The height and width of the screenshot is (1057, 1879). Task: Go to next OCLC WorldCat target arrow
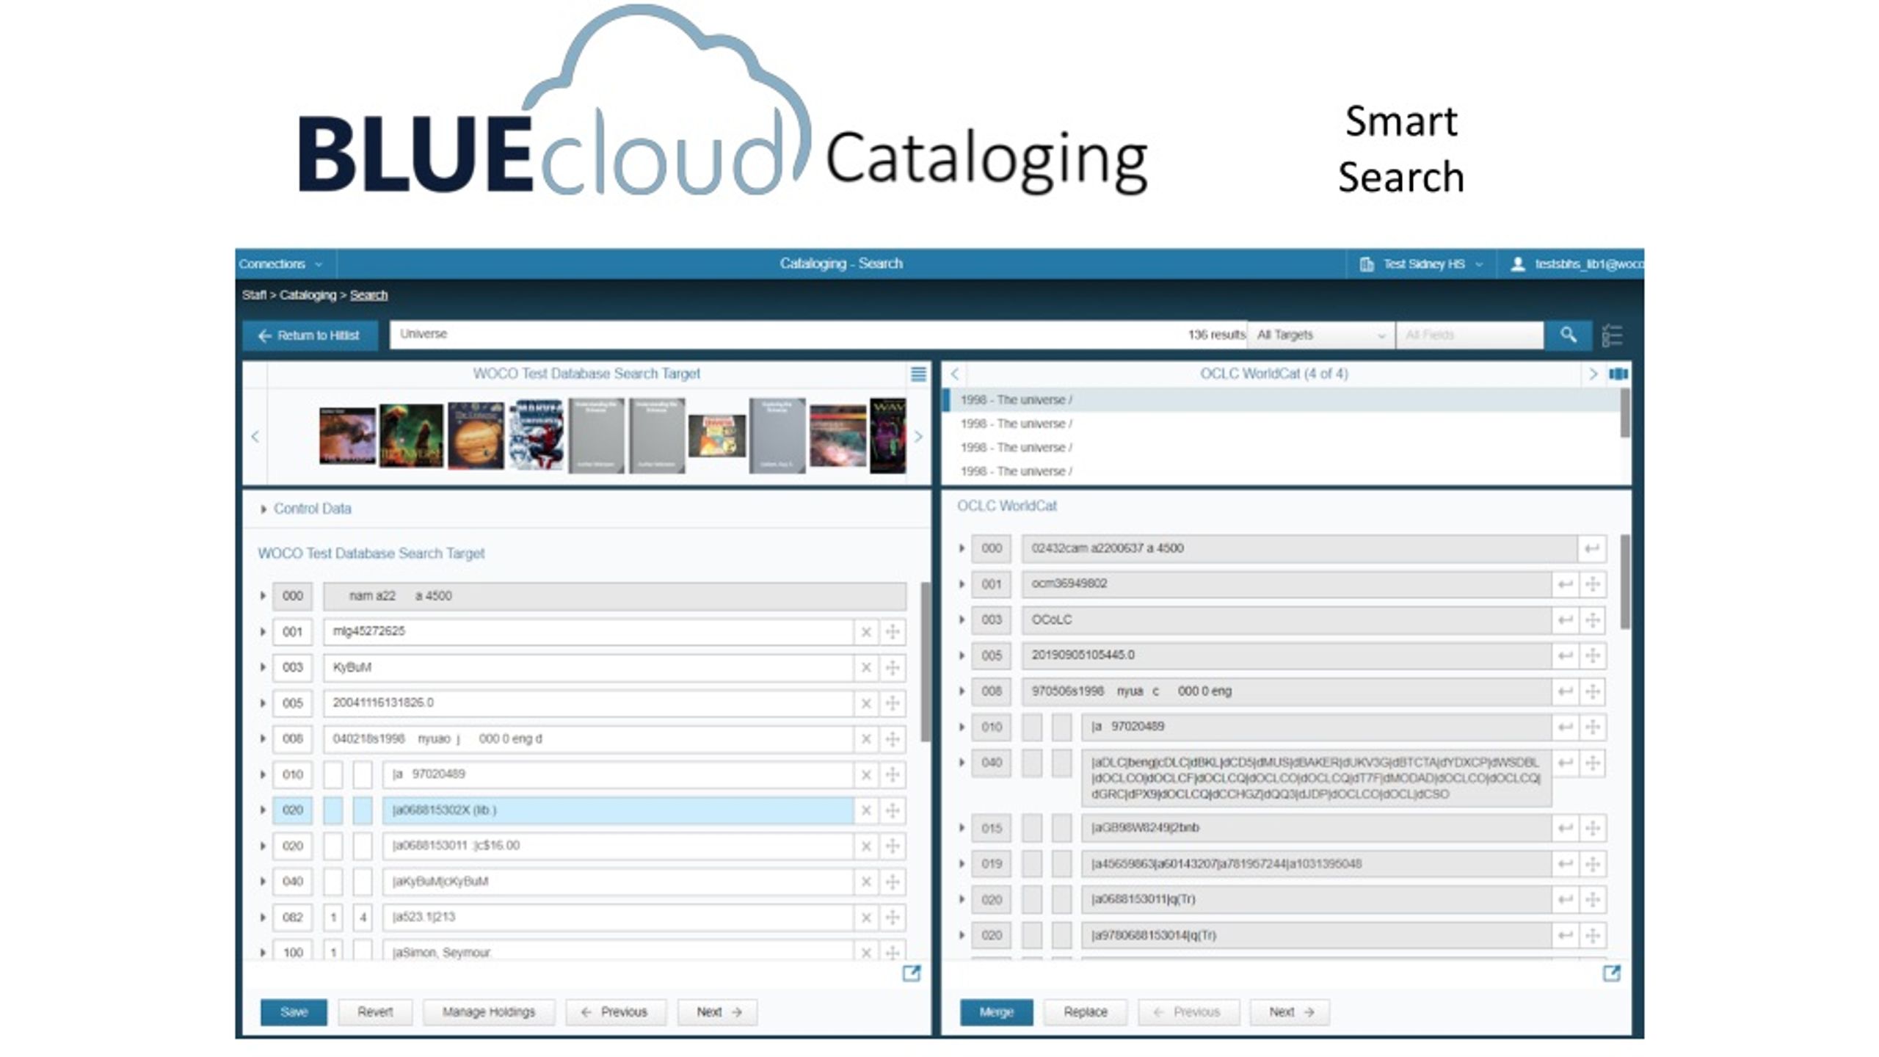[1592, 374]
